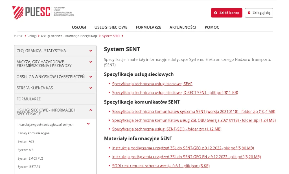Click Specyfikacje komunikatów SENT heading
This screenshot has height=174, width=289.
point(142,102)
